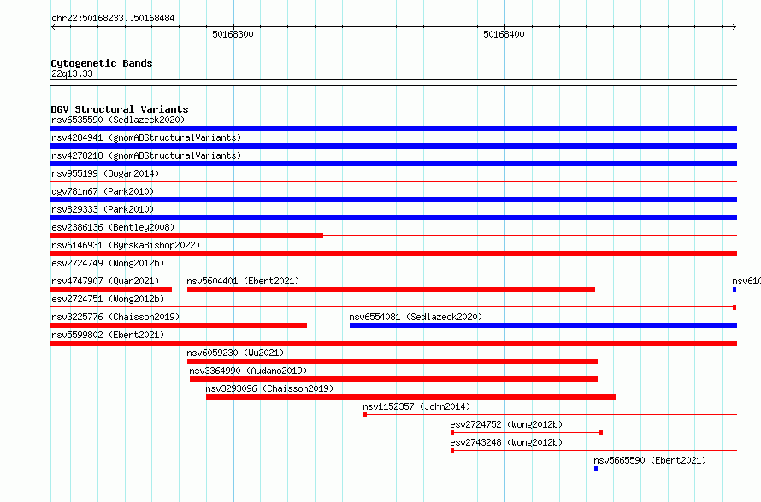Click the nsv1152357 (John2014) label
Image resolution: width=761 pixels, height=502 pixels.
[x=416, y=406]
